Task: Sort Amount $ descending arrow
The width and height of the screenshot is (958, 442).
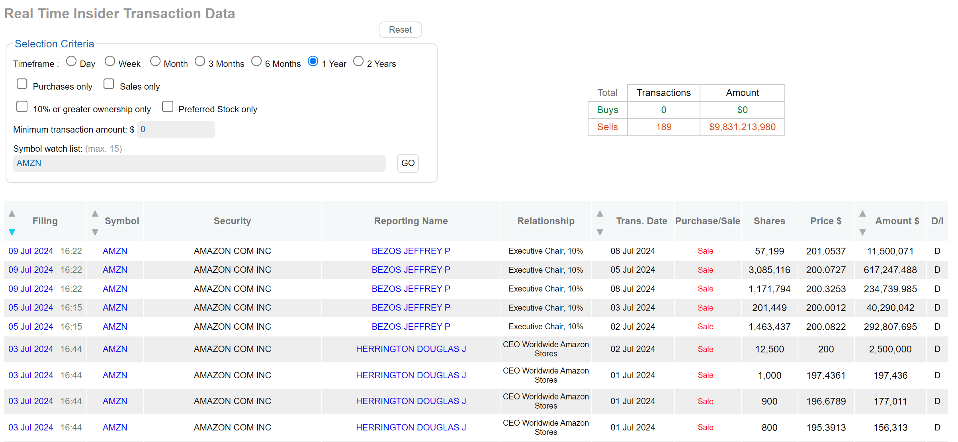Action: click(862, 232)
